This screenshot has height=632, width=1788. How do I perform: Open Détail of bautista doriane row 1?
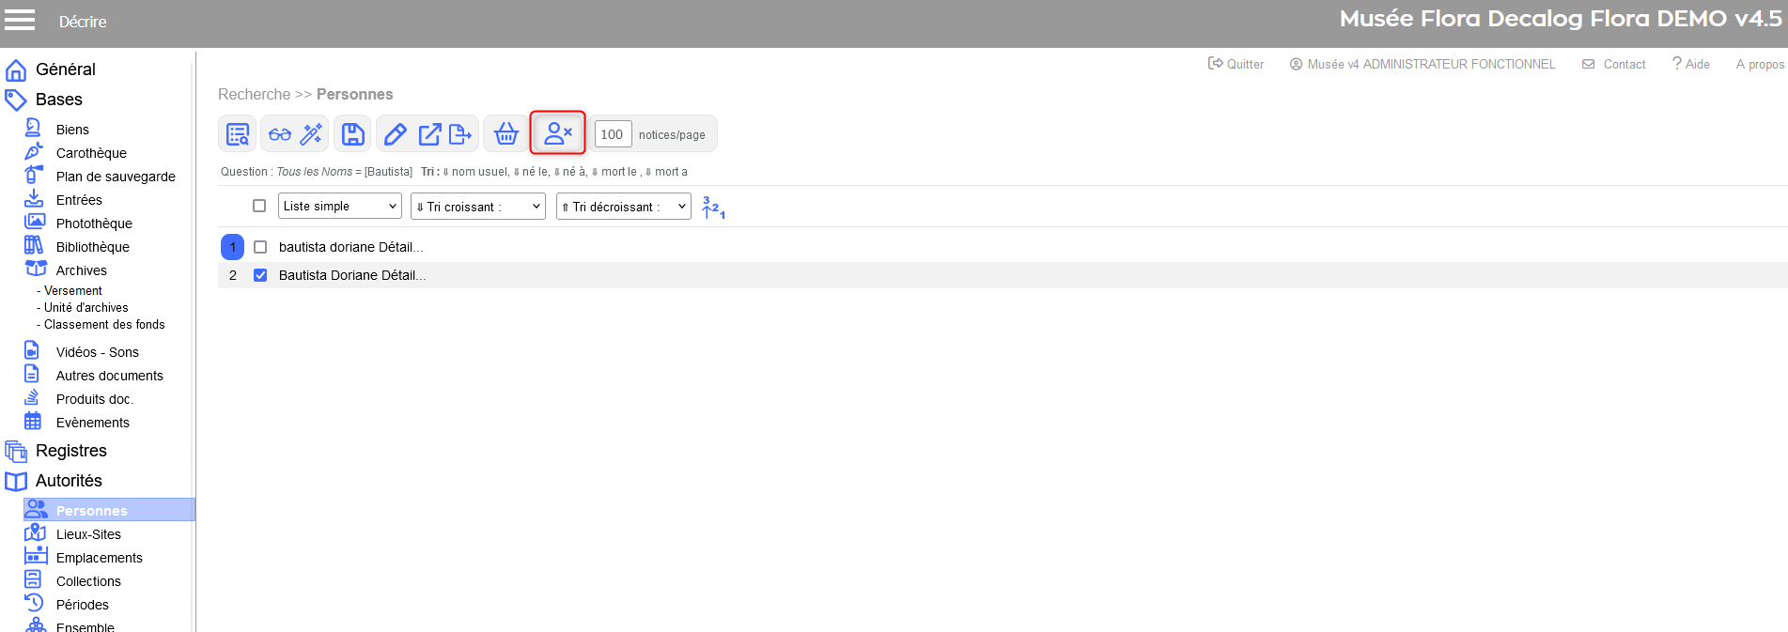(x=401, y=247)
